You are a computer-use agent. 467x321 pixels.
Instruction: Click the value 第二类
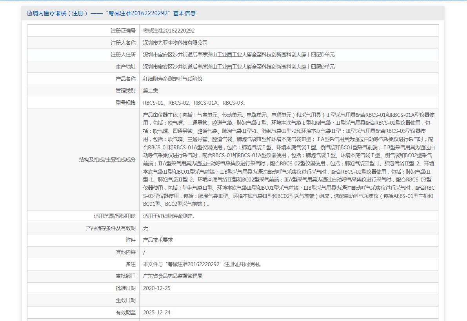pos(151,91)
